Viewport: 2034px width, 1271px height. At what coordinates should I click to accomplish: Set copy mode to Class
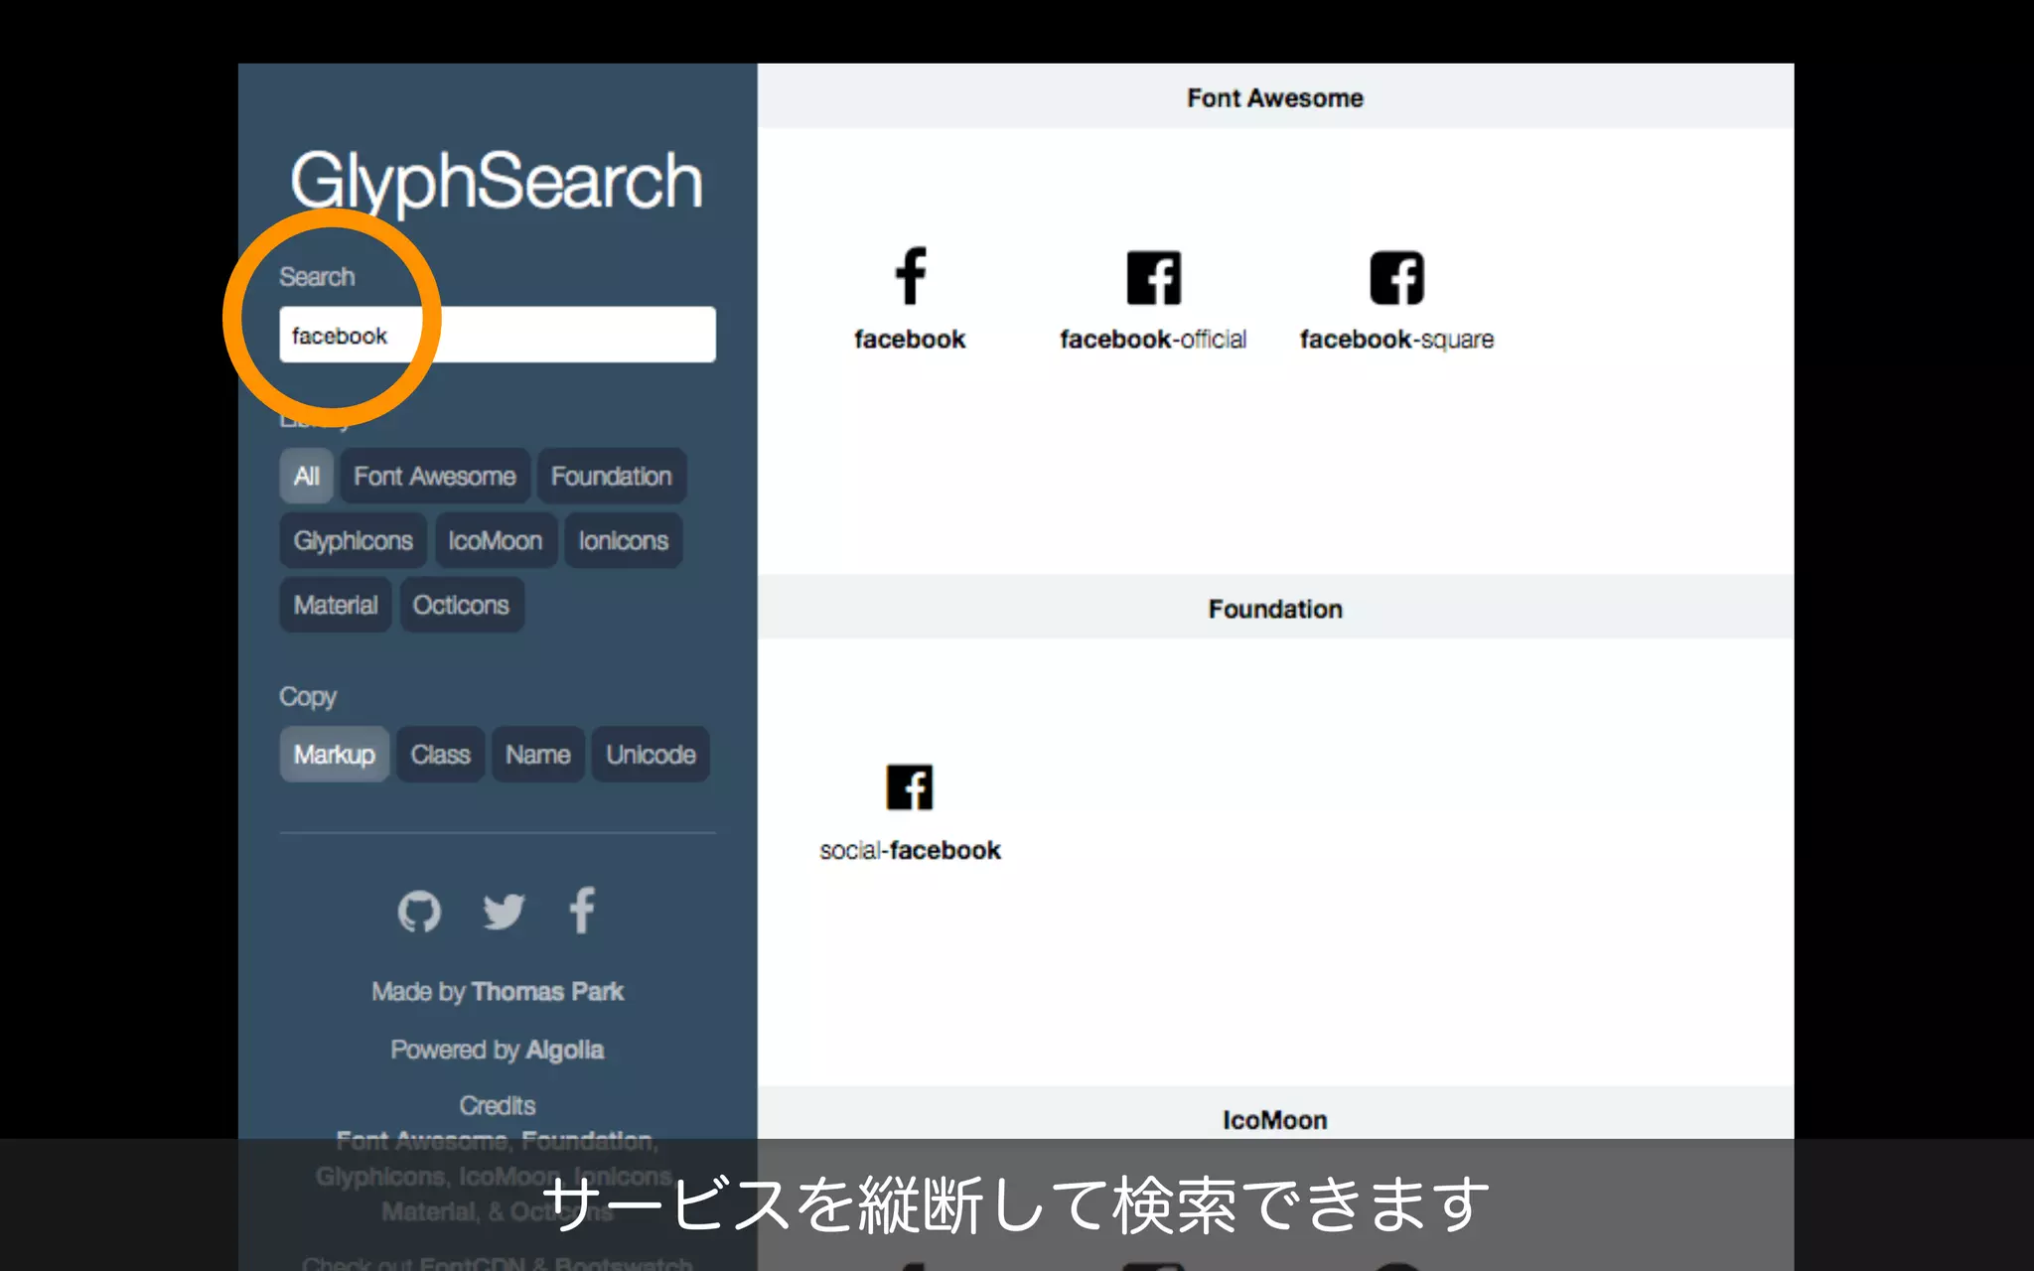pyautogui.click(x=440, y=755)
